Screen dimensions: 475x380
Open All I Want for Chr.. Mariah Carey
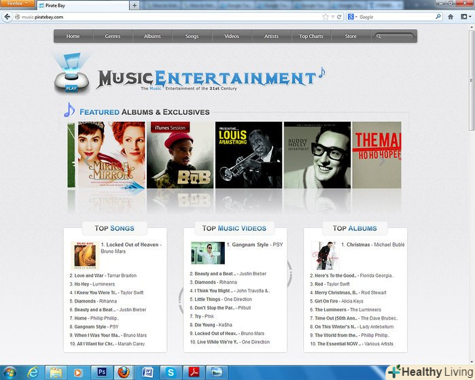(x=107, y=344)
